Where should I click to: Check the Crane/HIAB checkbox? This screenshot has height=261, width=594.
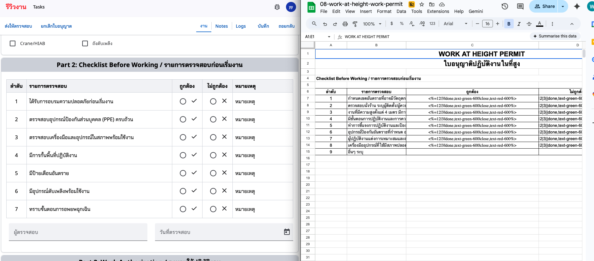pyautogui.click(x=13, y=43)
